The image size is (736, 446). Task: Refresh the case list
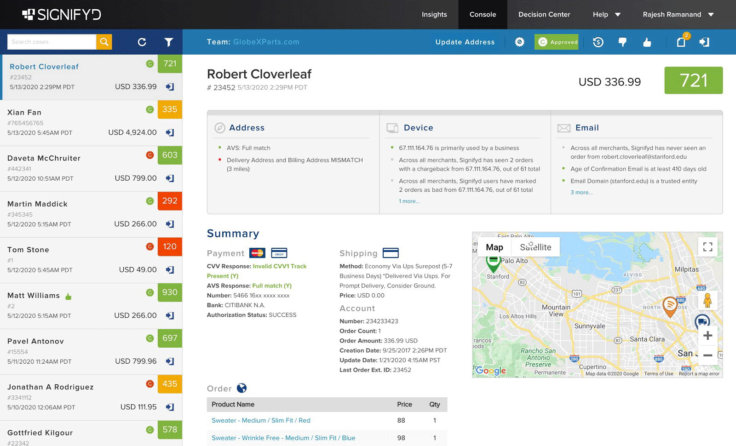coord(142,42)
